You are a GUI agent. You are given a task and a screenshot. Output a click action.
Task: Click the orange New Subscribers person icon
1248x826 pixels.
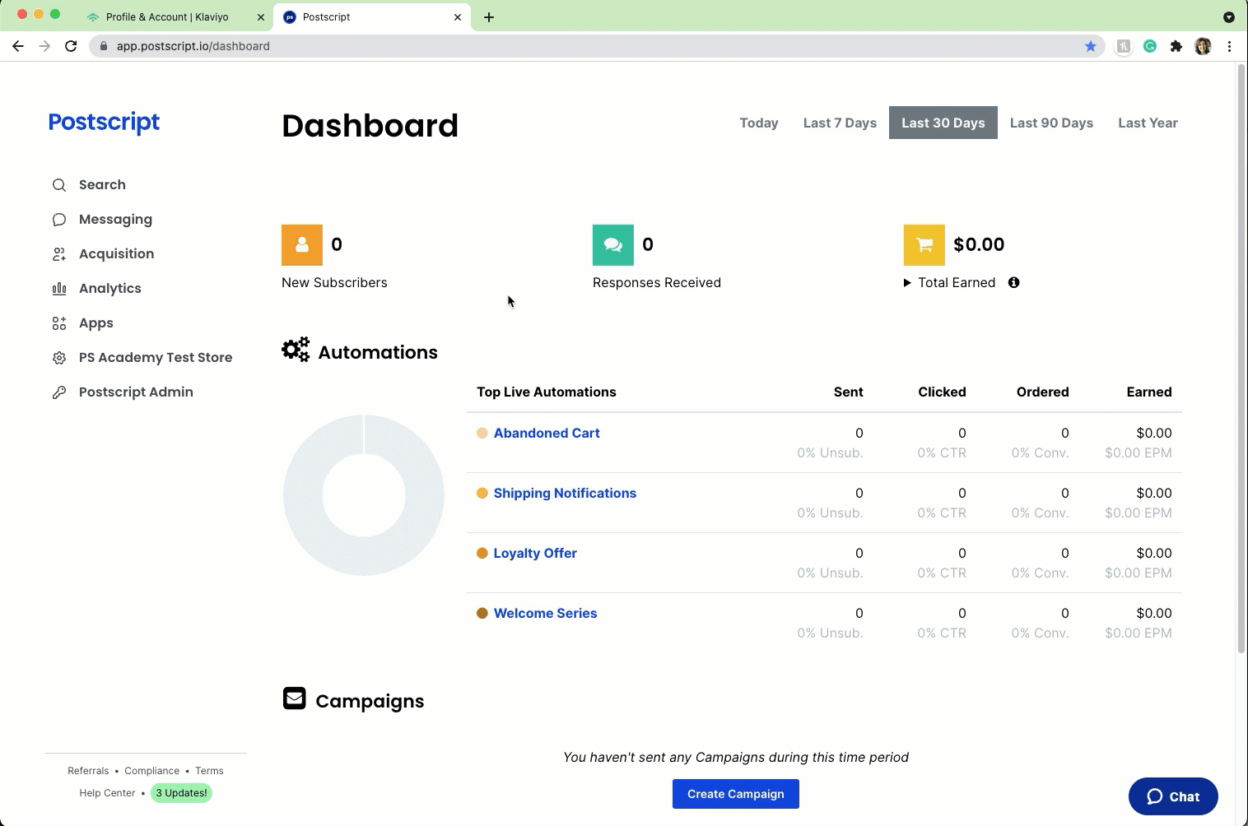pos(302,245)
